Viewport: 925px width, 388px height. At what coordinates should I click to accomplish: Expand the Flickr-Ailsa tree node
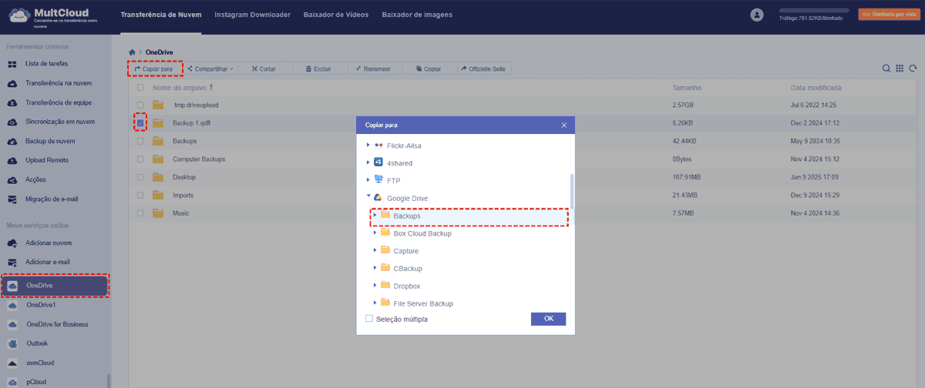(368, 145)
